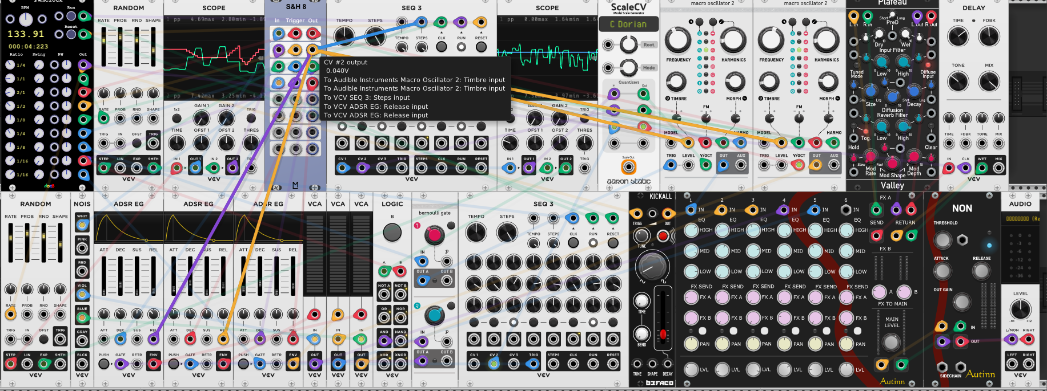Click the mixer channel 6 IN port

point(845,210)
